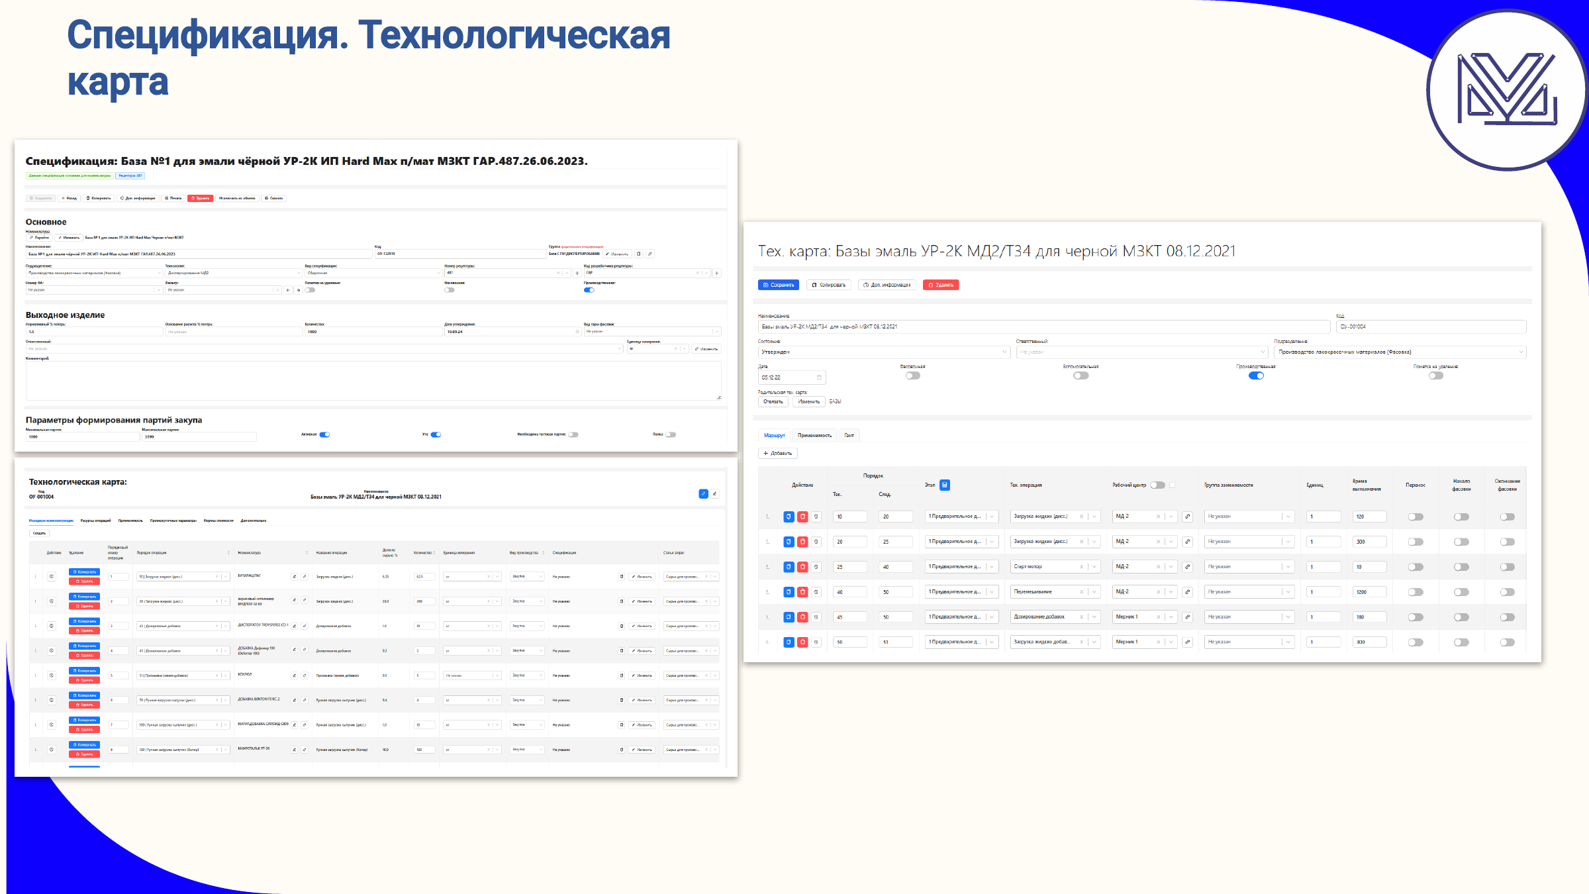This screenshot has height=894, width=1589.
Task: Open Группа заменяемости dropdown in first row
Action: point(1249,517)
